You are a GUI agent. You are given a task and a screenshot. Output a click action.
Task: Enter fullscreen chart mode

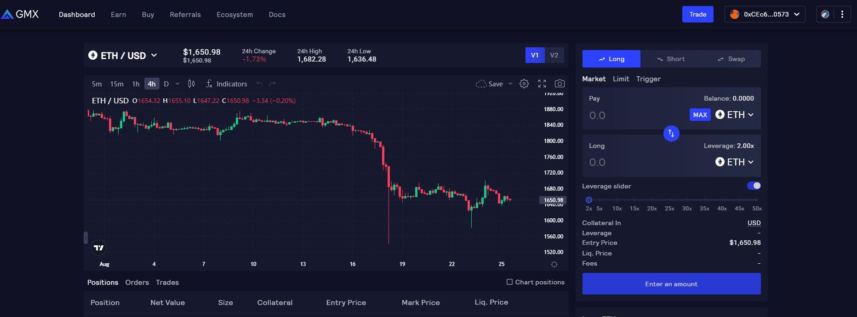[542, 84]
